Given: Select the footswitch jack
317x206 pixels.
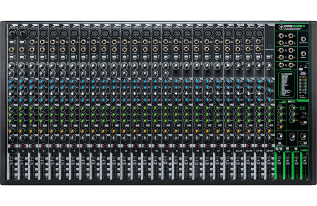Looking at the screenshot, I should pos(303,39).
